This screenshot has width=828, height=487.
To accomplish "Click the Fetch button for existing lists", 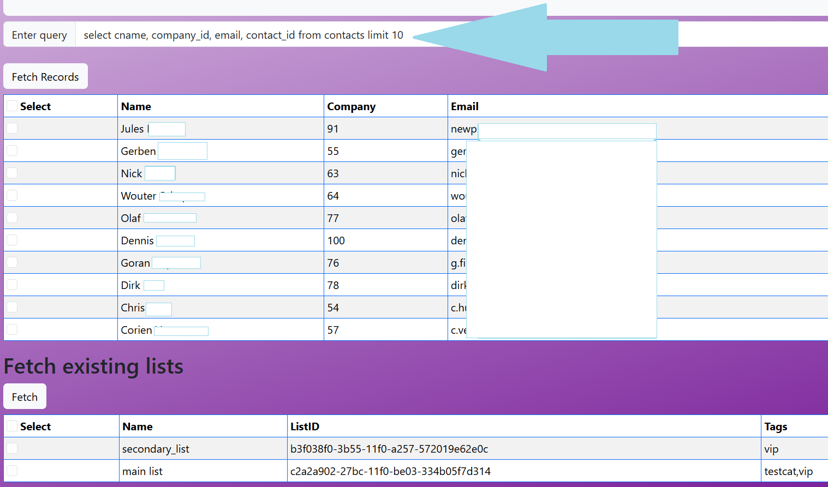I will pyautogui.click(x=25, y=397).
